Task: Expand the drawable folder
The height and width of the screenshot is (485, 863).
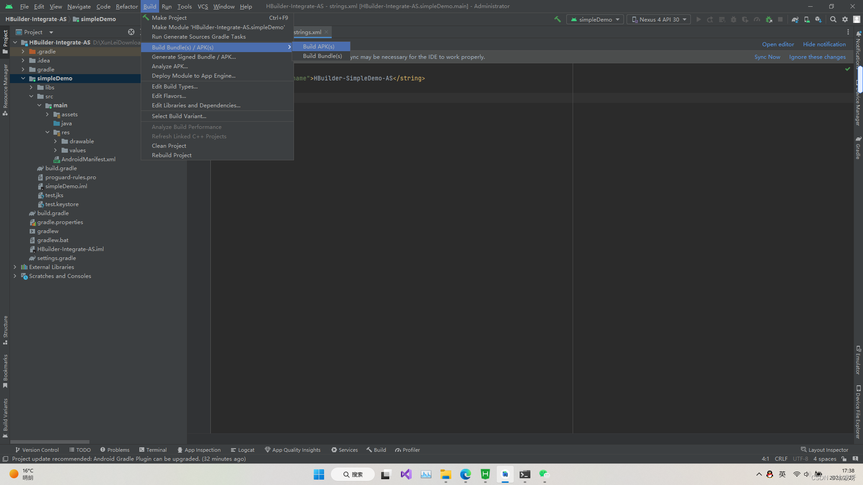Action: (55, 141)
